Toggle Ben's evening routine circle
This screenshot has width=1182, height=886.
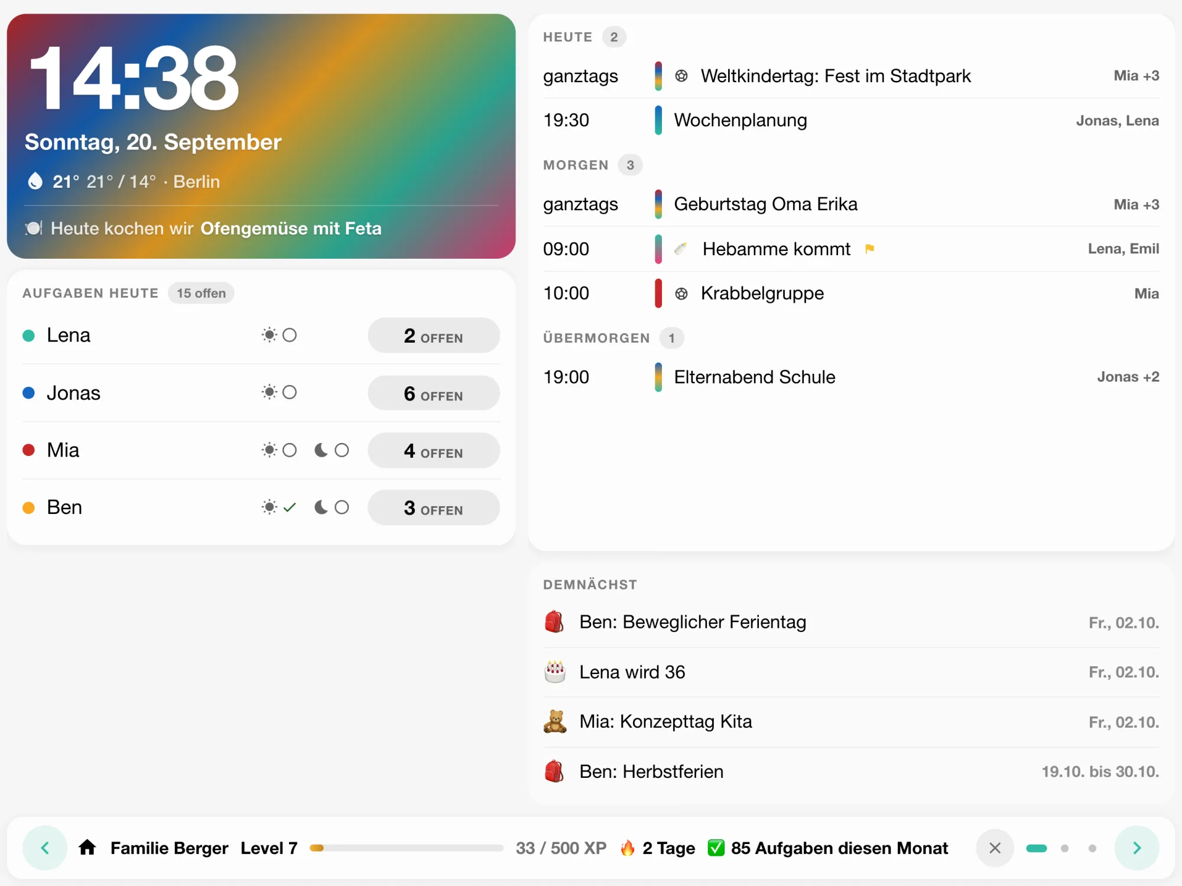click(342, 507)
